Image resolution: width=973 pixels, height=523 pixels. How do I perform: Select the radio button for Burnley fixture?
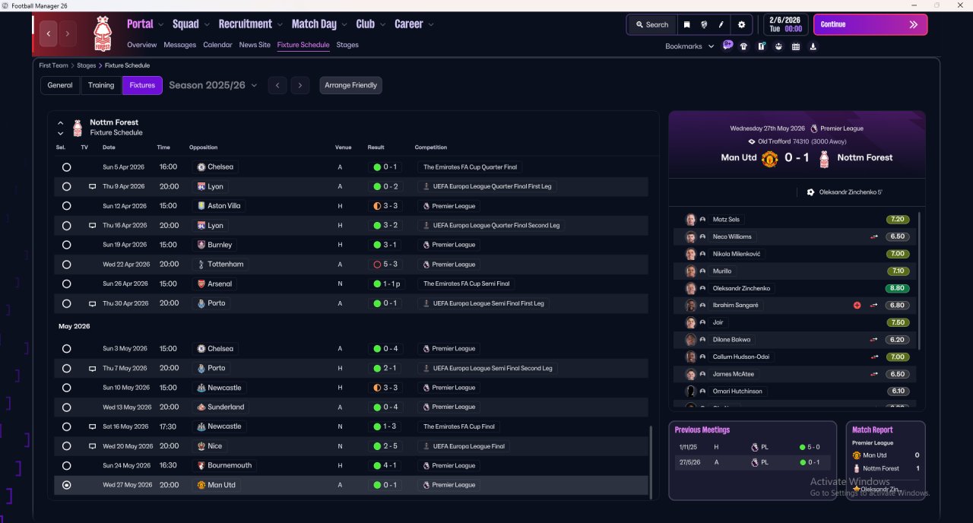point(66,245)
